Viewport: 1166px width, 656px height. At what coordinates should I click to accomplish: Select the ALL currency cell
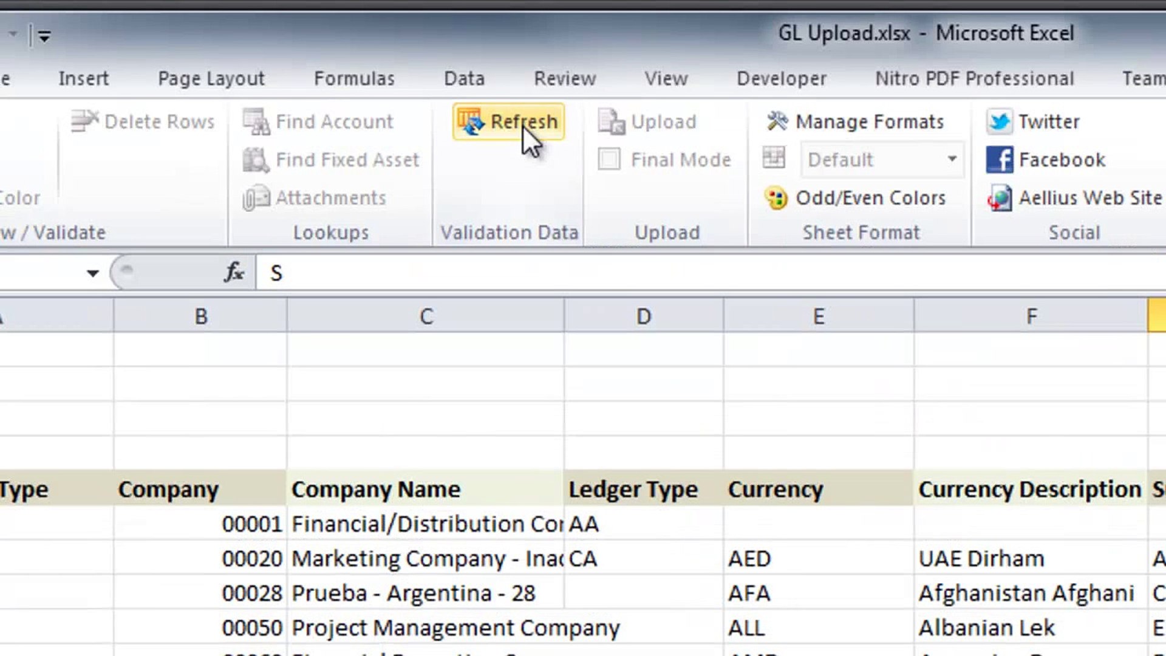[x=819, y=627]
